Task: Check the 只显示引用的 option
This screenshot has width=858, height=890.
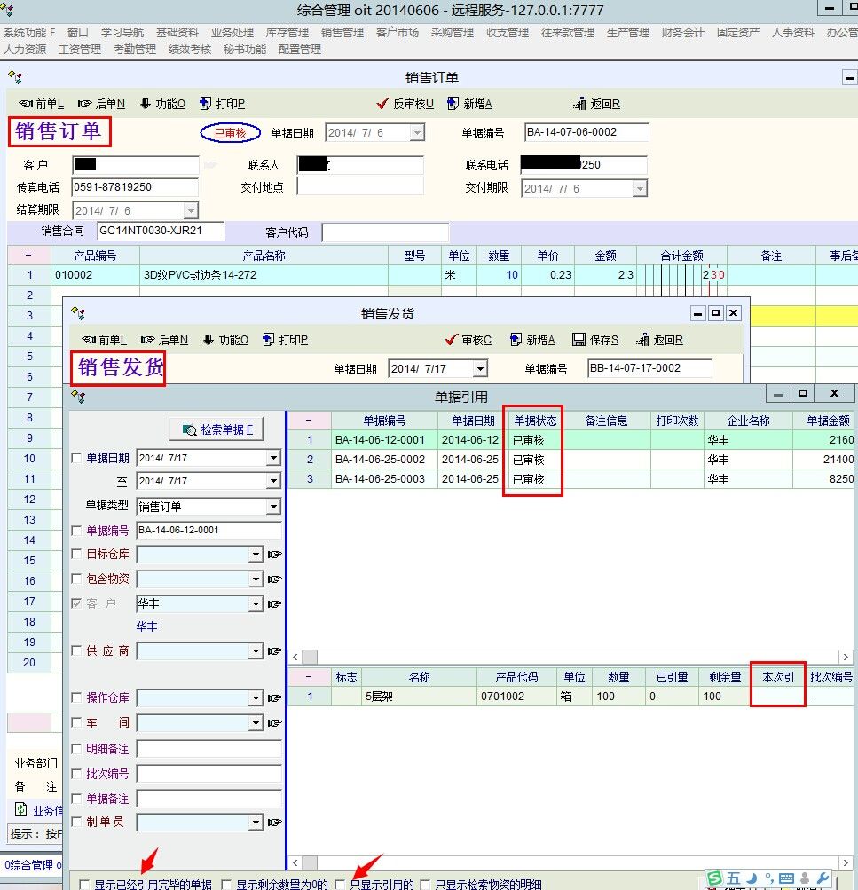Action: [x=340, y=884]
